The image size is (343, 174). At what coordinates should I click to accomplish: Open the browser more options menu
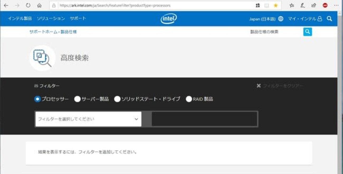coord(336,5)
